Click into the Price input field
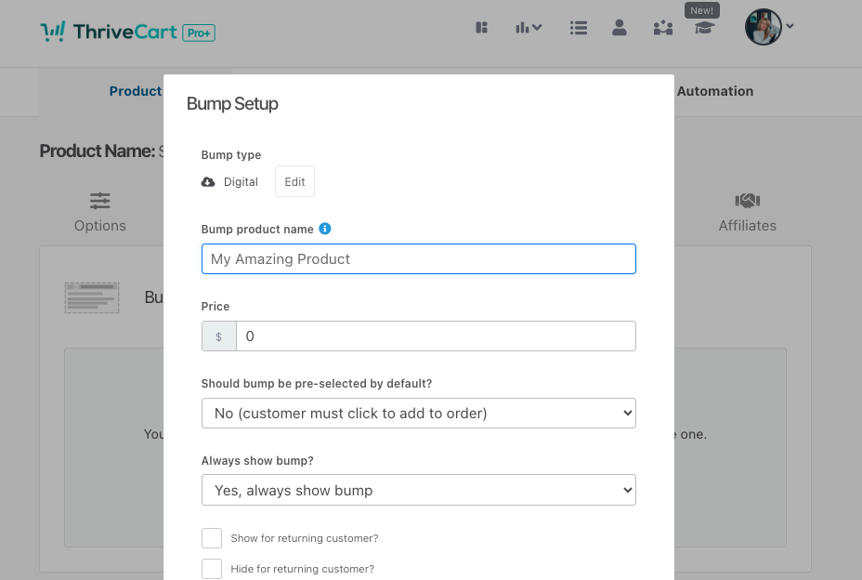Image resolution: width=862 pixels, height=580 pixels. tap(435, 336)
